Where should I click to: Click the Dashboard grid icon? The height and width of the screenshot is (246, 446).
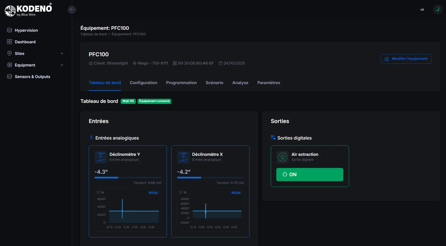[x=10, y=42]
